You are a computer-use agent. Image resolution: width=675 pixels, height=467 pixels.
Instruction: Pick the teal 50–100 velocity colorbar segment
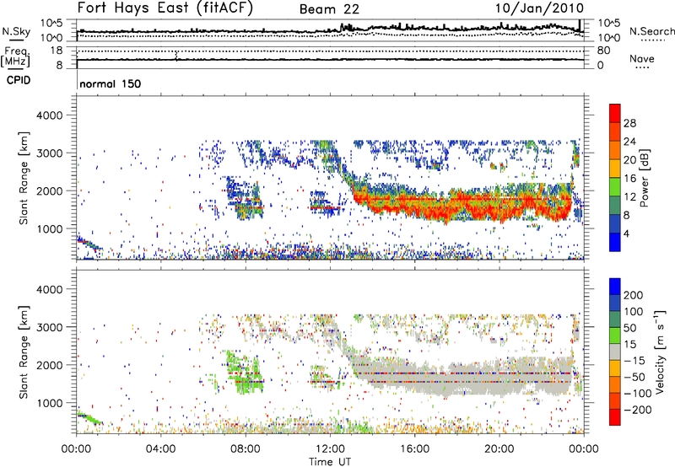tap(615, 319)
